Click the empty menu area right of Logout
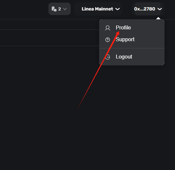The image size is (175, 170). coord(148,57)
